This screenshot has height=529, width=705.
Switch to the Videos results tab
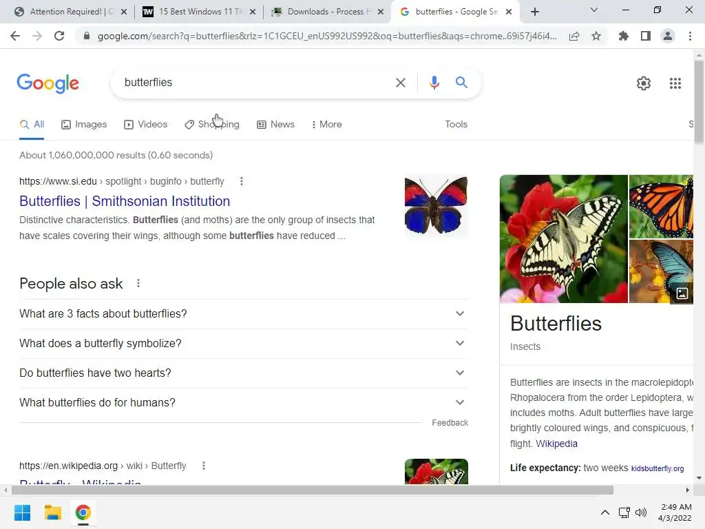(x=146, y=124)
